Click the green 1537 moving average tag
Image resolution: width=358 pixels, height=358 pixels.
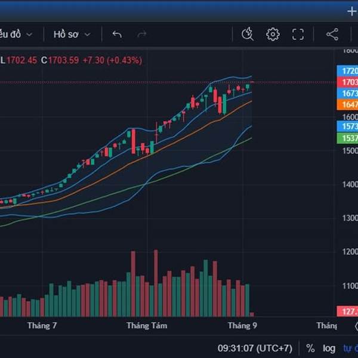348,138
